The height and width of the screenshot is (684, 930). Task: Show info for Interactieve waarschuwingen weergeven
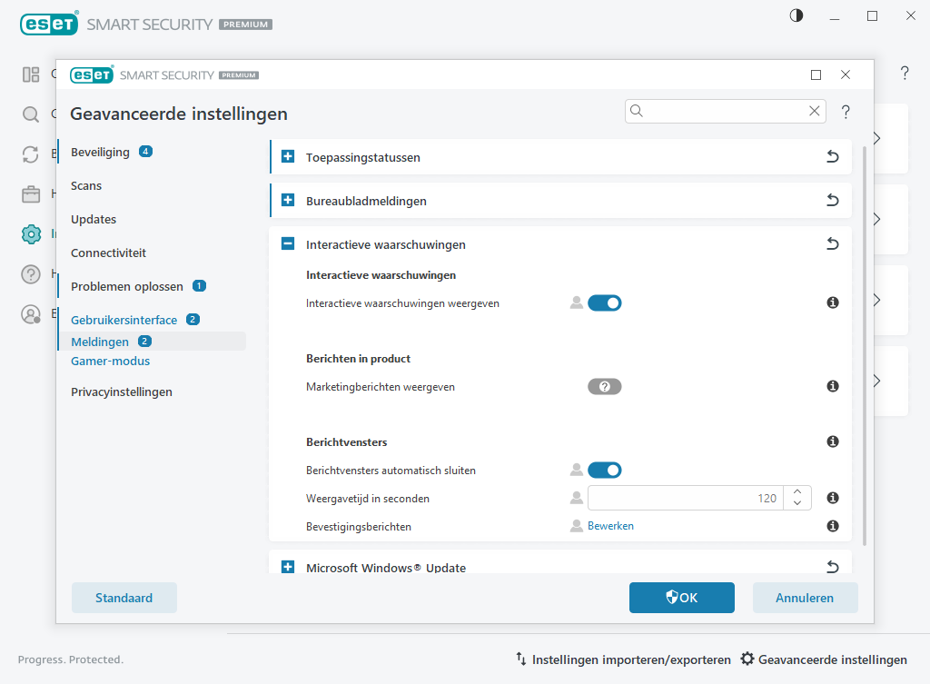[x=832, y=302]
